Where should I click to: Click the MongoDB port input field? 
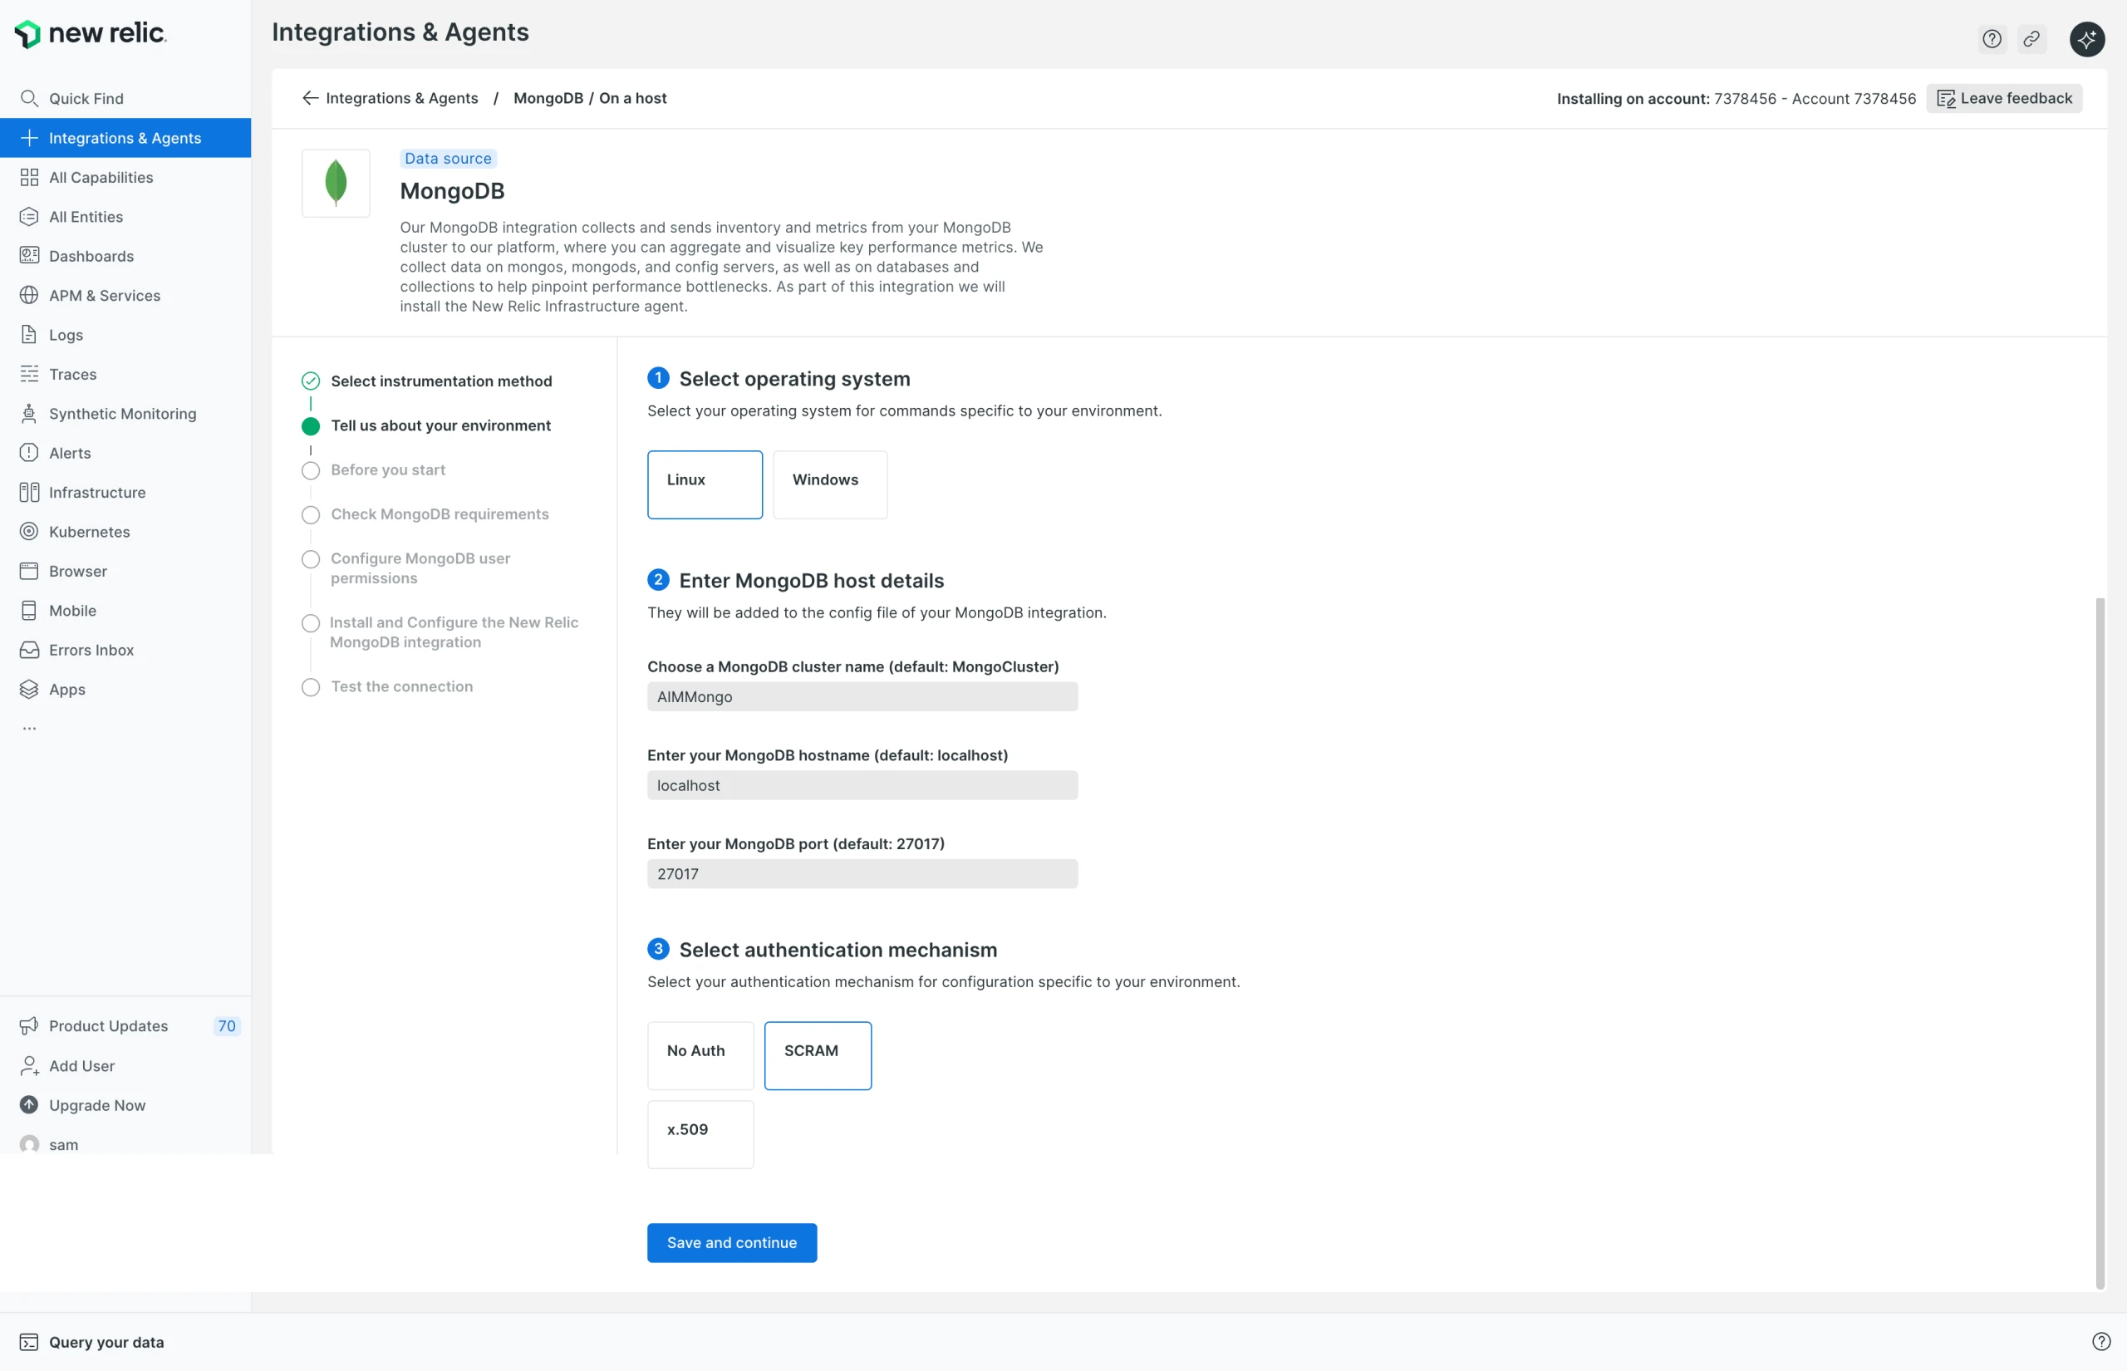(x=862, y=873)
